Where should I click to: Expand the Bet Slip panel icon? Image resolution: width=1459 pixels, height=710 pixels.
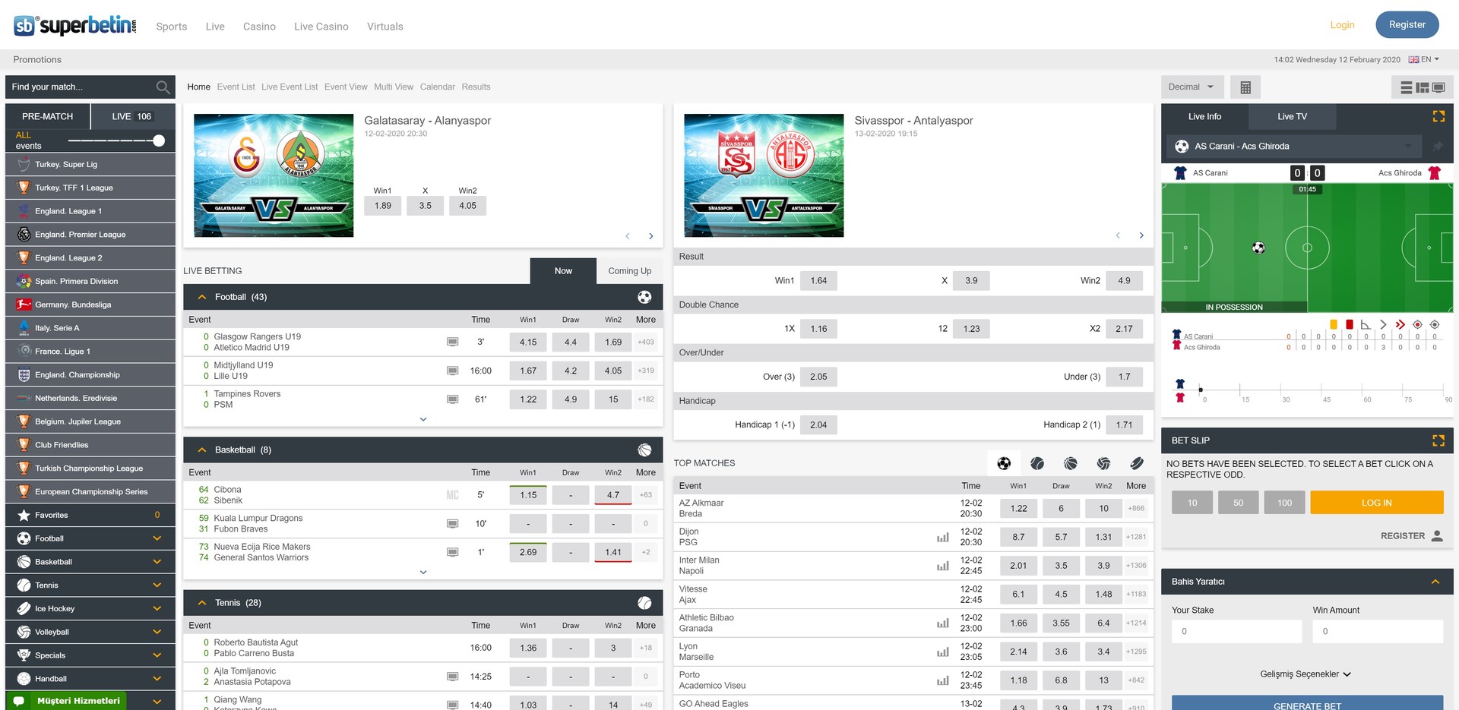(x=1438, y=440)
